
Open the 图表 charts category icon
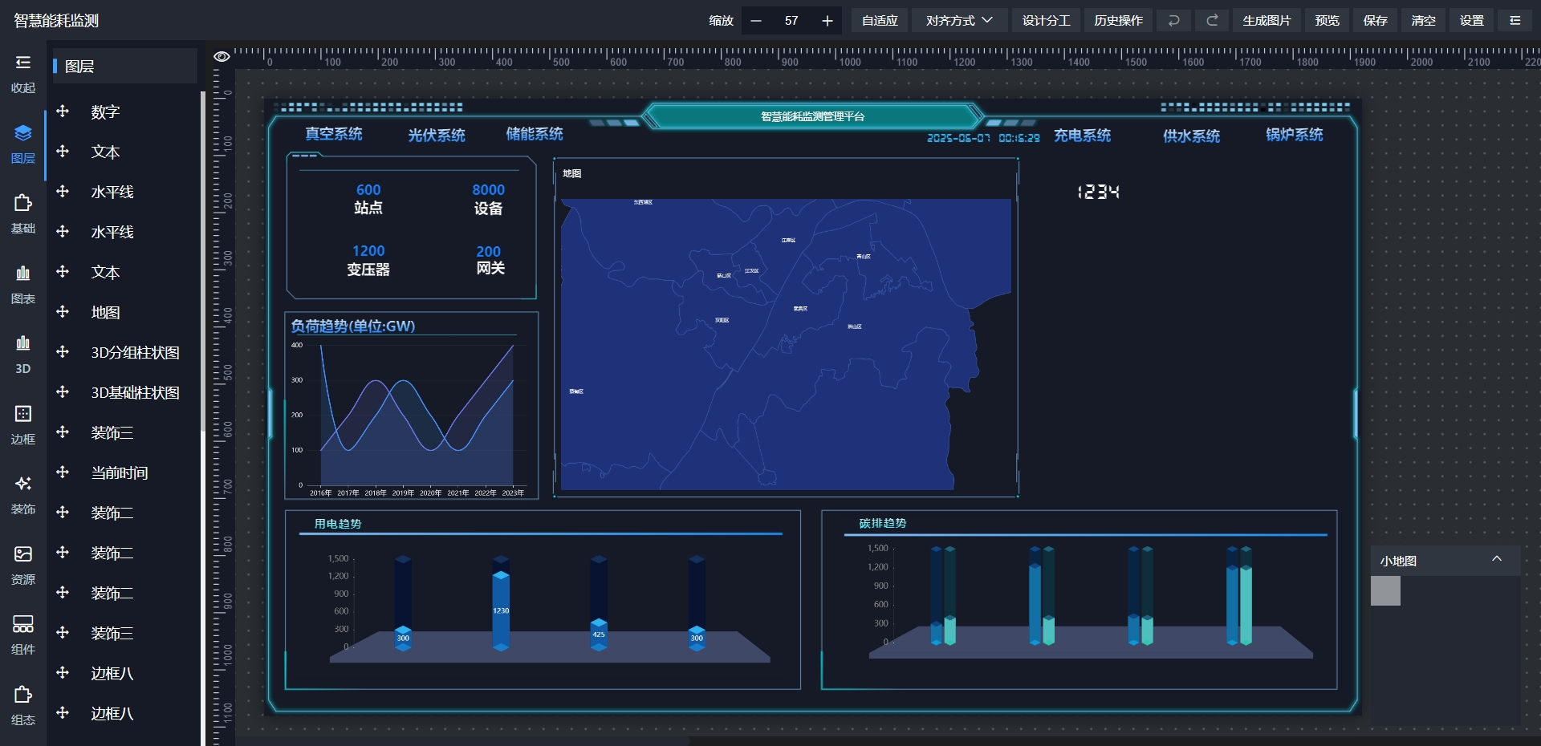22,274
